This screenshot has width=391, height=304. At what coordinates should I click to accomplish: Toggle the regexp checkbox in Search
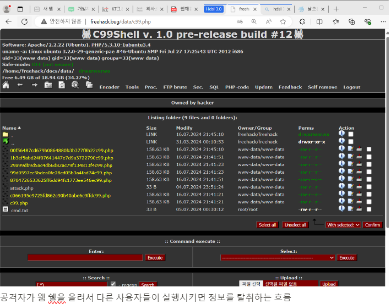pyautogui.click(x=113, y=284)
